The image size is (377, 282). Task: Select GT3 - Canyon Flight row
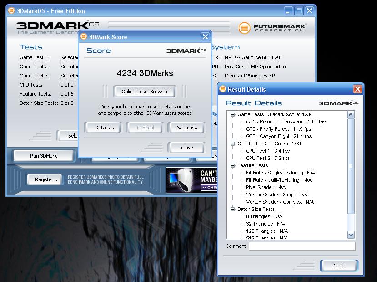tap(279, 136)
